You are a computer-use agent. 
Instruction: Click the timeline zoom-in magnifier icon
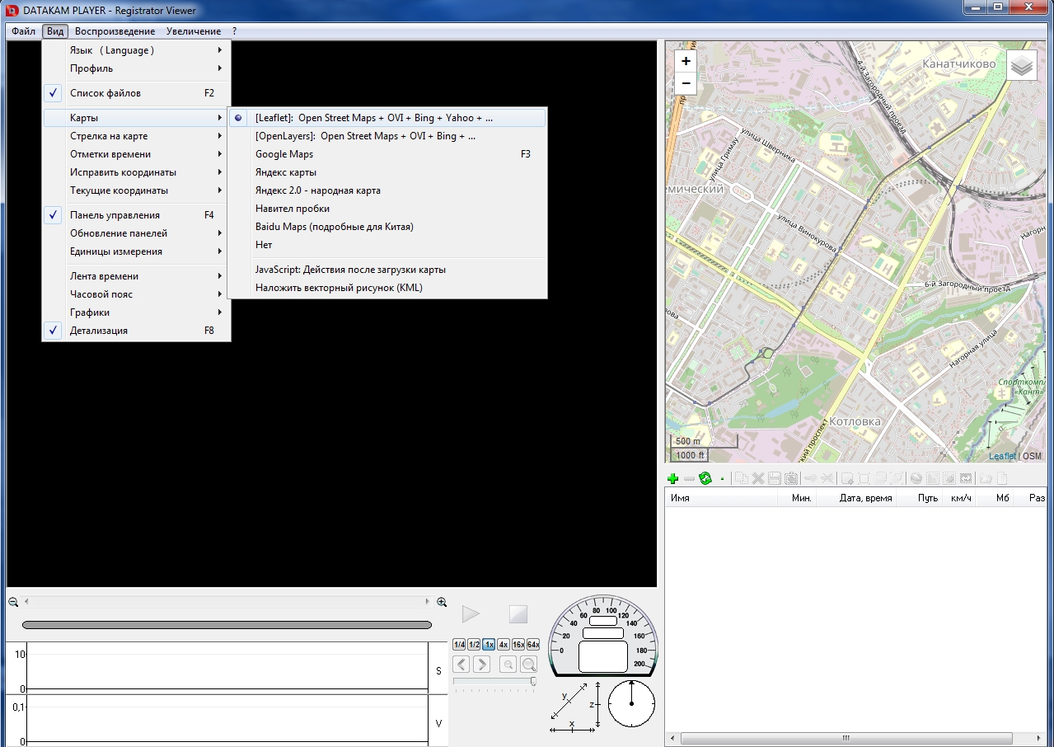[442, 603]
